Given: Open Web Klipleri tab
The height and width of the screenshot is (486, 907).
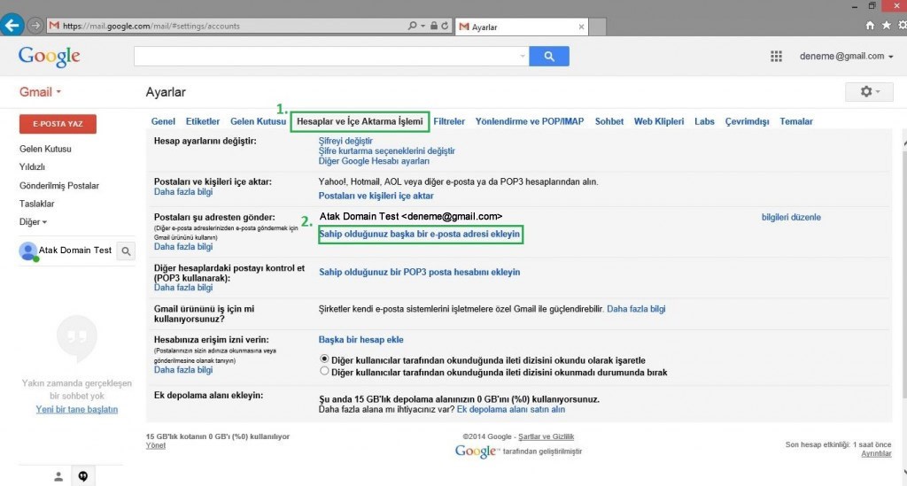Looking at the screenshot, I should tap(659, 121).
